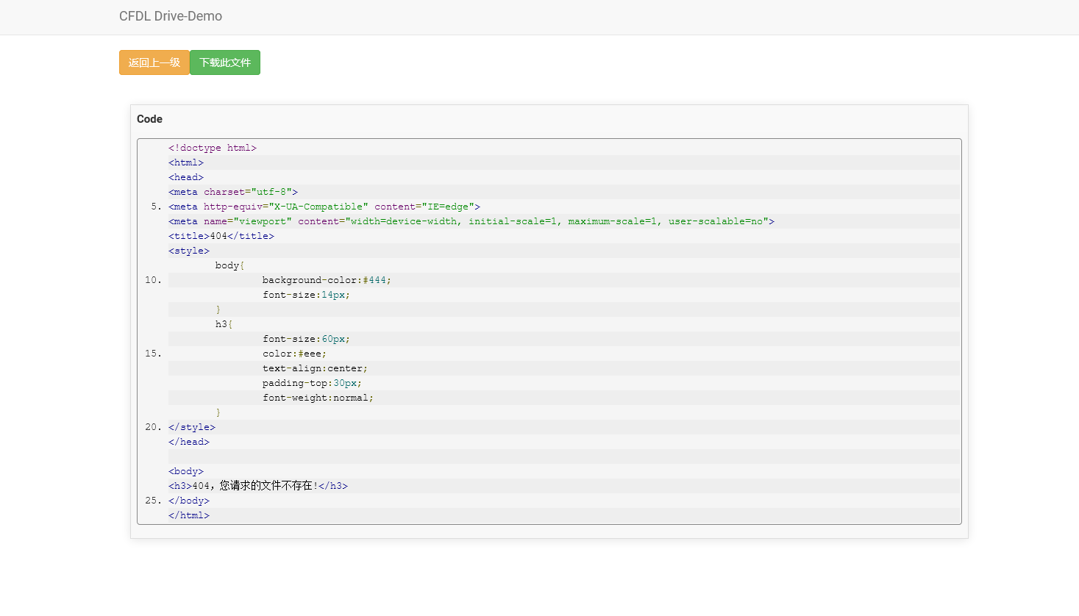The width and height of the screenshot is (1079, 616).
Task: Click the body{ selector line
Action: [x=564, y=265]
